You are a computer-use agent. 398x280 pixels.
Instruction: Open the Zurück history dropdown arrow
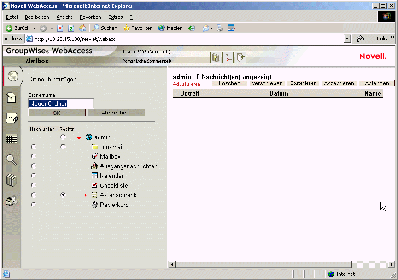coord(35,28)
